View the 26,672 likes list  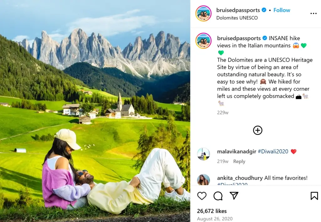(212, 211)
